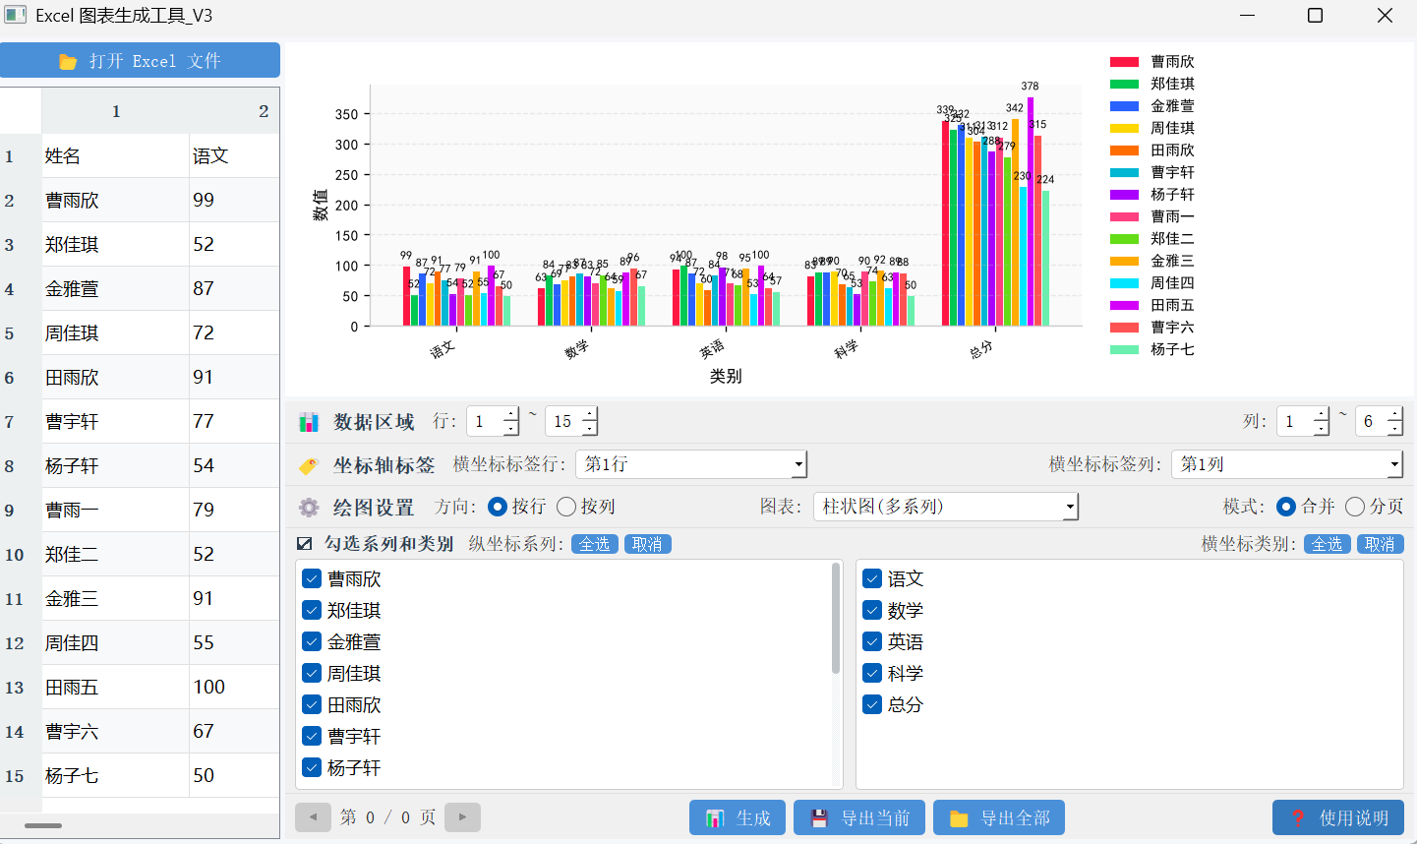The height and width of the screenshot is (844, 1417).
Task: Uncheck the 科学 category checkbox
Action: pyautogui.click(x=872, y=674)
